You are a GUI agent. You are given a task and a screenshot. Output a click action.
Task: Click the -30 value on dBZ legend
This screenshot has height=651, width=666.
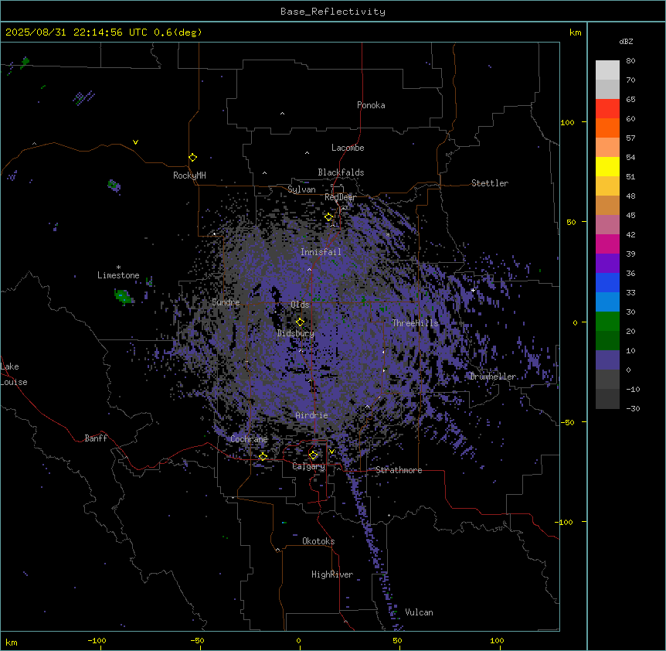coord(633,409)
